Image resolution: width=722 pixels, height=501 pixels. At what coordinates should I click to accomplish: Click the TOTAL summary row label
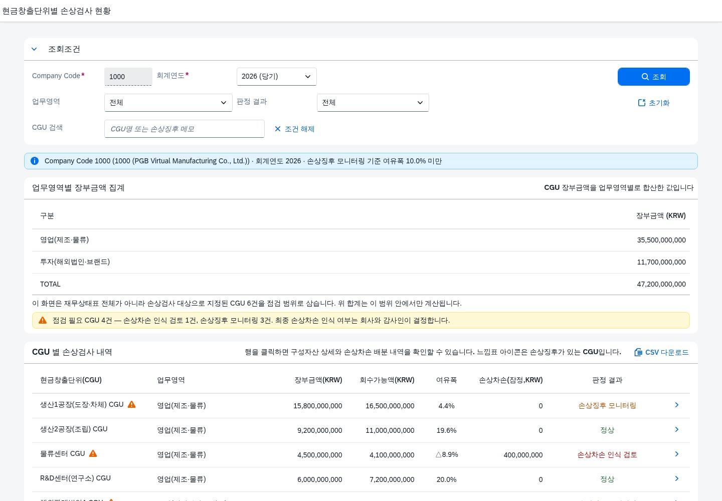coord(50,284)
